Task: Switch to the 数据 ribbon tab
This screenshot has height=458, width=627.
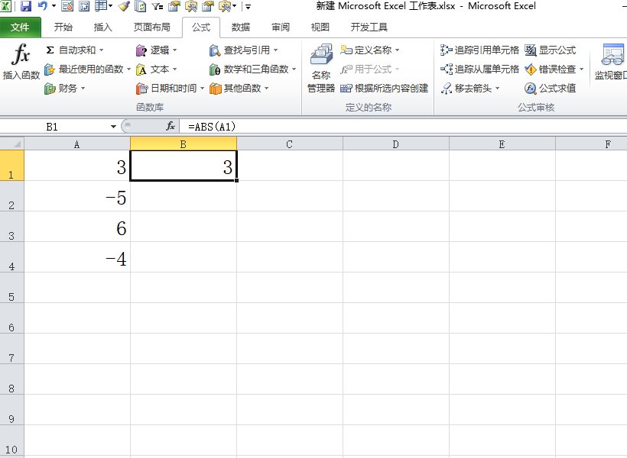Action: click(x=240, y=27)
